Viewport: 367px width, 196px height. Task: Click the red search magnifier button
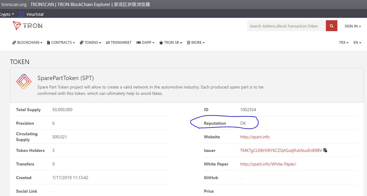tap(332, 26)
